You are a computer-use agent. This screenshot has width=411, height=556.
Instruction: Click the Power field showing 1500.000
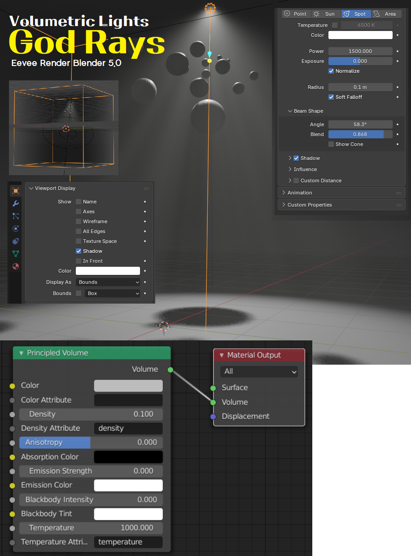click(x=360, y=51)
